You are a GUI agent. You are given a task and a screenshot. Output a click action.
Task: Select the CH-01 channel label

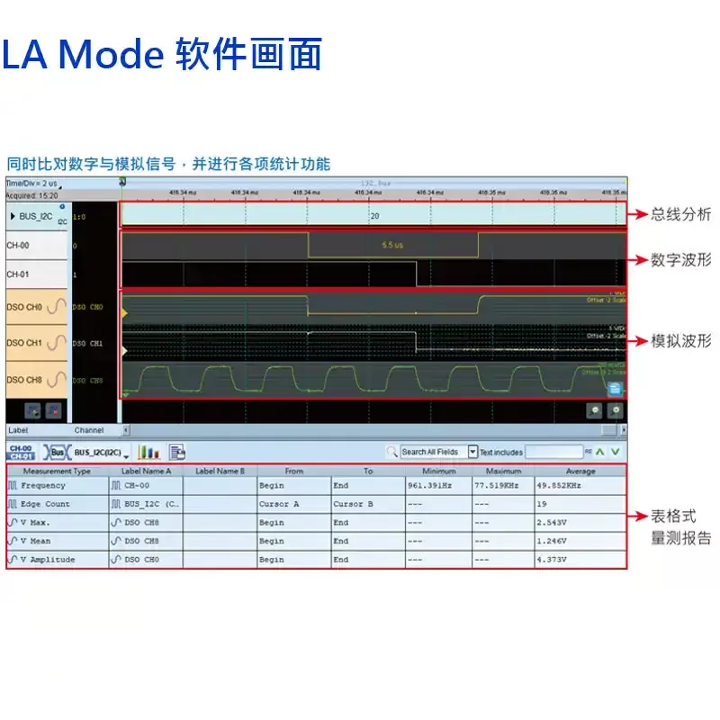(18, 274)
